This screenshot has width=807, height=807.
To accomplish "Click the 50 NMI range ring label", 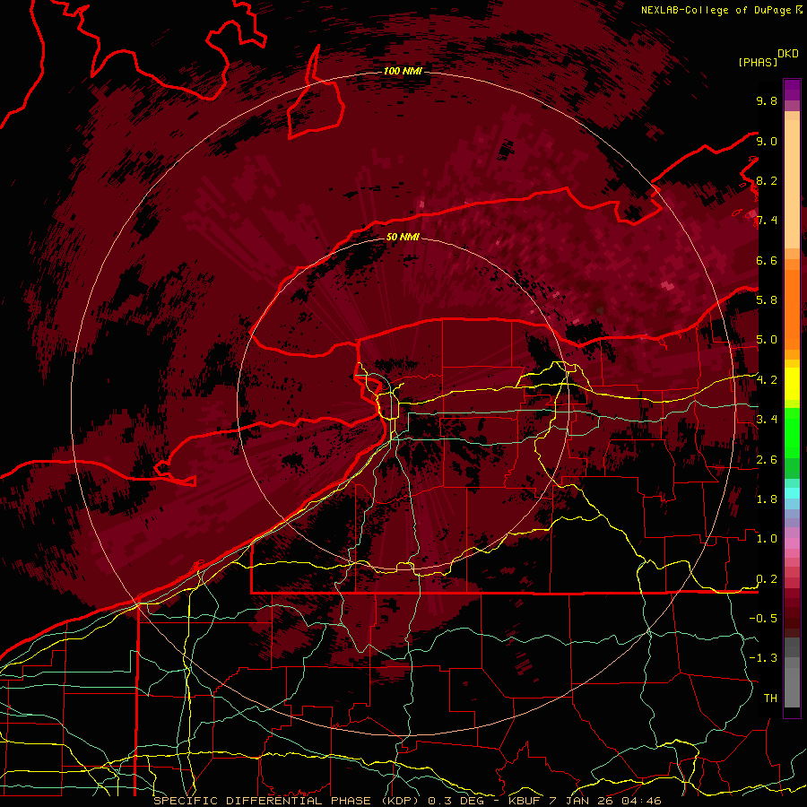I will pyautogui.click(x=403, y=237).
